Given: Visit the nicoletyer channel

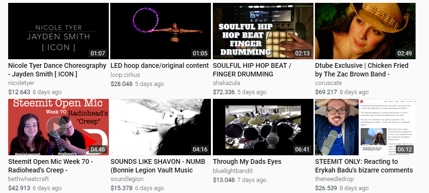Looking at the screenshot, I should [x=22, y=83].
